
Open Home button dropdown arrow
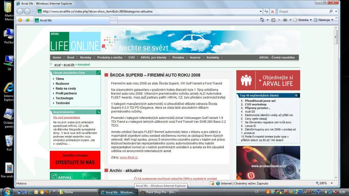pyautogui.click(x=268, y=20)
